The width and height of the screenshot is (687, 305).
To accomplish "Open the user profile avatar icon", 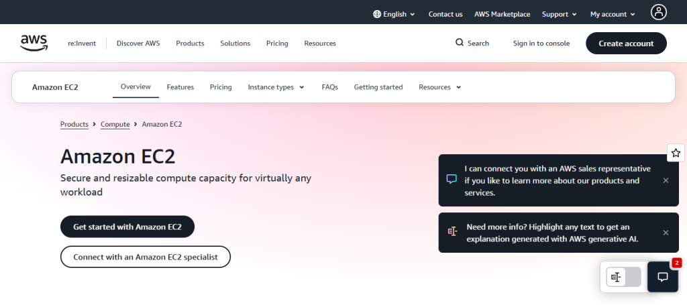I will click(x=659, y=12).
